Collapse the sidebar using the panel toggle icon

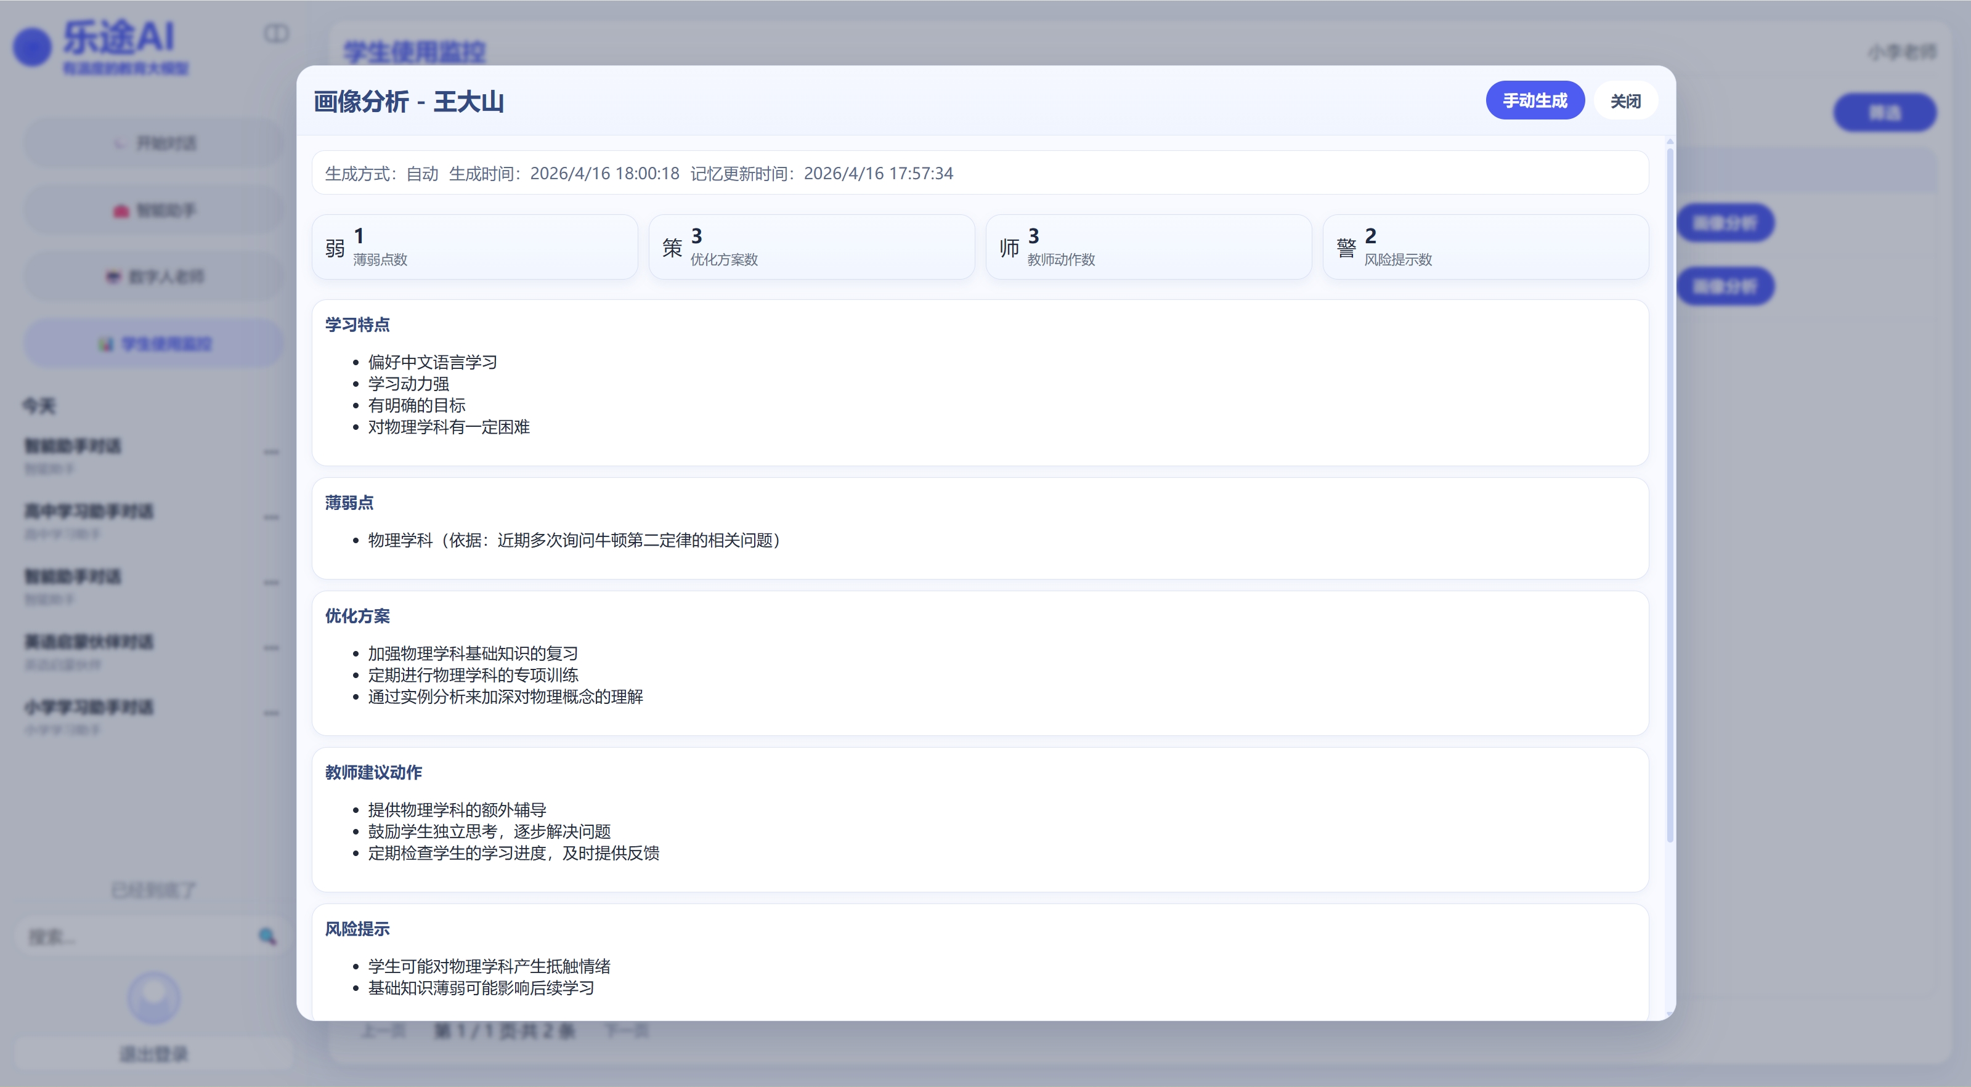click(x=276, y=34)
